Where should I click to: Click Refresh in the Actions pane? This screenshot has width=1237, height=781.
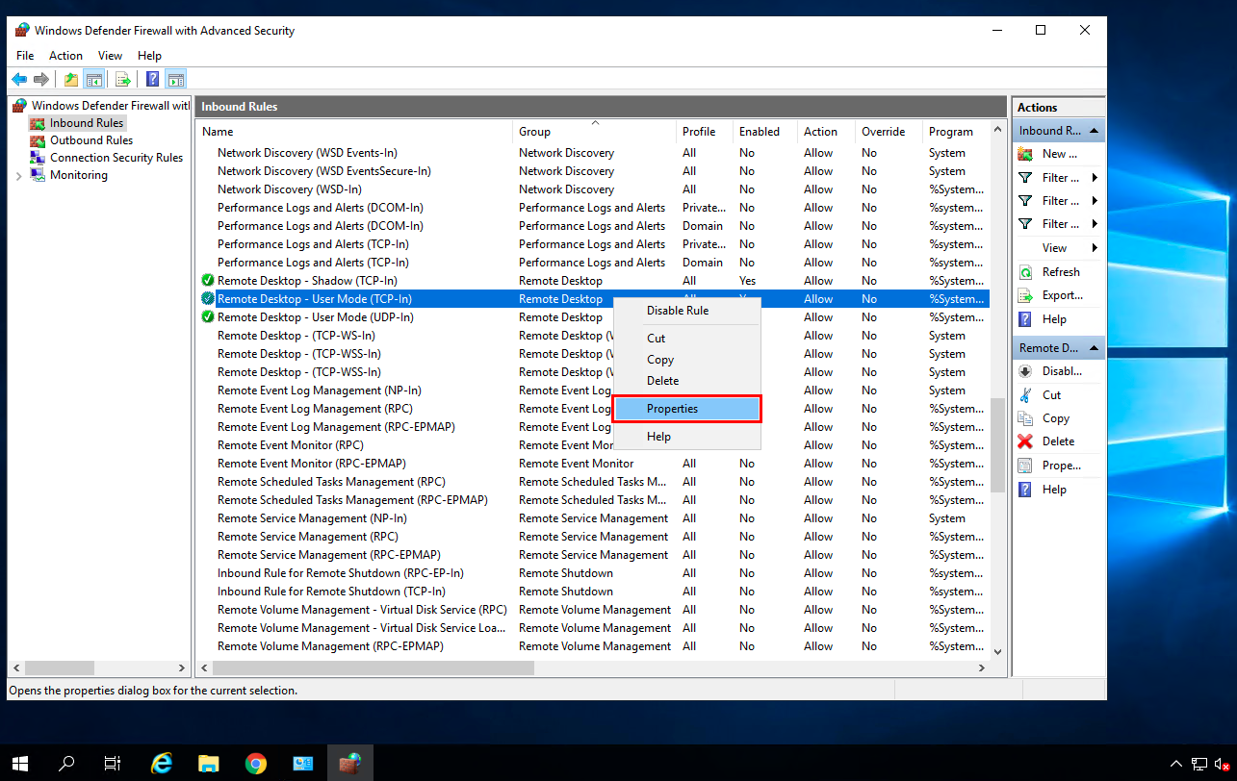[1059, 272]
